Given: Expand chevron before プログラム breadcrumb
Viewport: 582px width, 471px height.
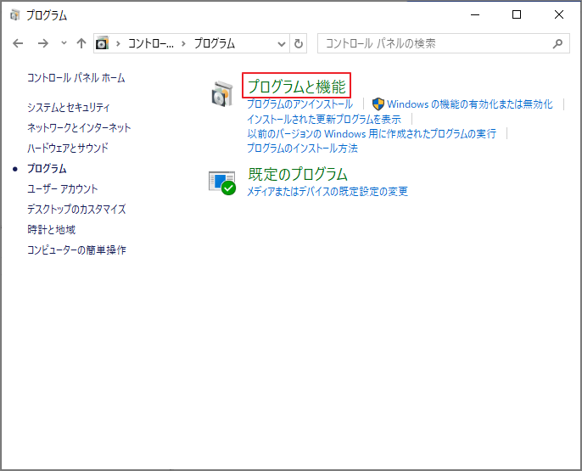Looking at the screenshot, I should [x=183, y=43].
